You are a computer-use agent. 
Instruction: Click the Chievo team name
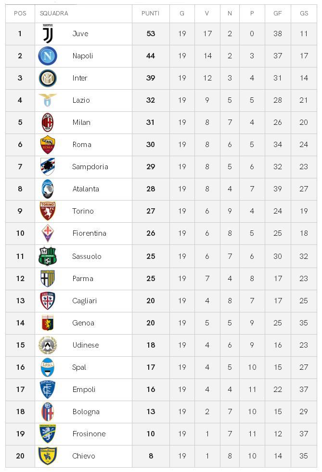(84, 456)
